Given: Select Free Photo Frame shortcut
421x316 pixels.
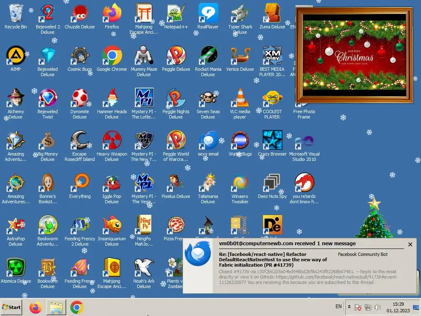Looking at the screenshot, I should 304,114.
